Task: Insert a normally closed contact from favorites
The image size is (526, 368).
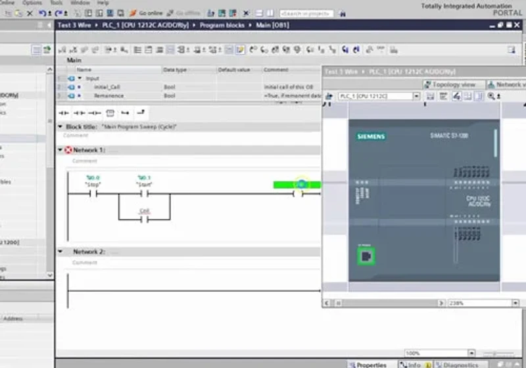Action: tap(79, 113)
